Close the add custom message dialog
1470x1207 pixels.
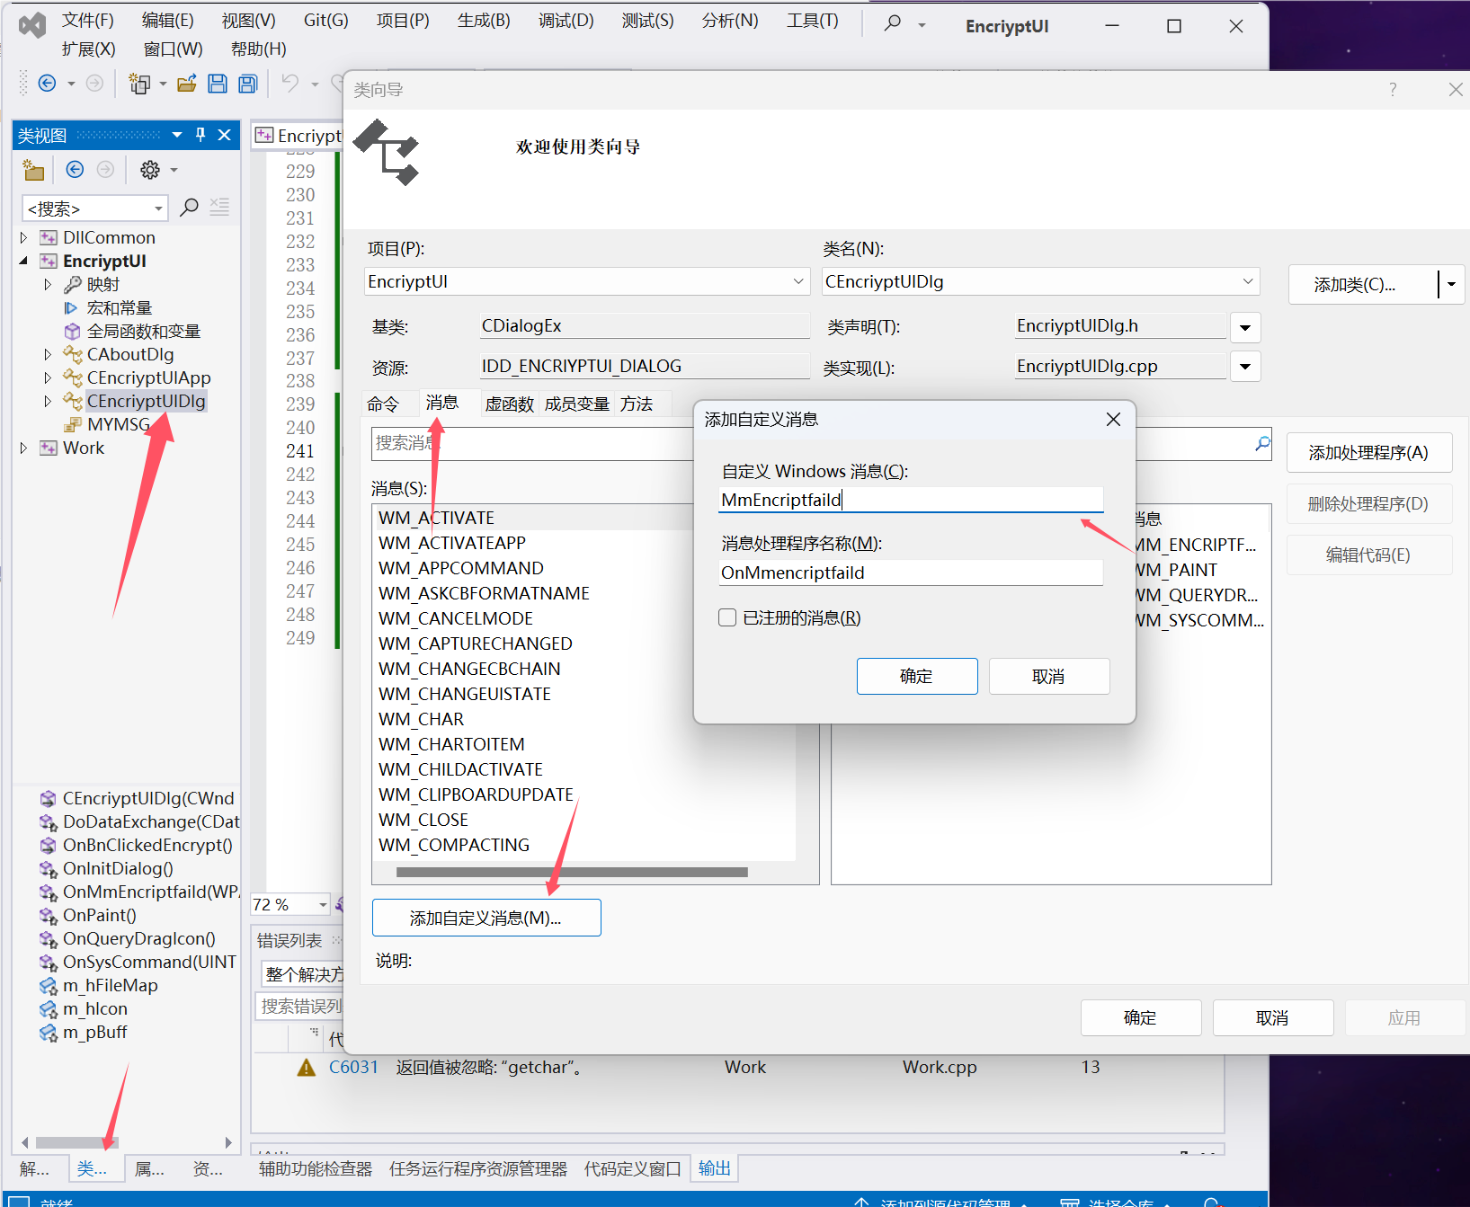pos(1113,420)
